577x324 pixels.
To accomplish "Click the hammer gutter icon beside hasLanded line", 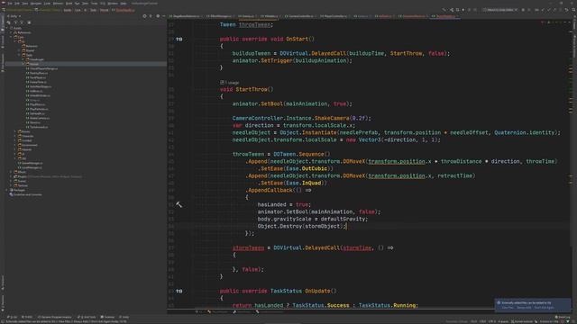I will pyautogui.click(x=179, y=204).
